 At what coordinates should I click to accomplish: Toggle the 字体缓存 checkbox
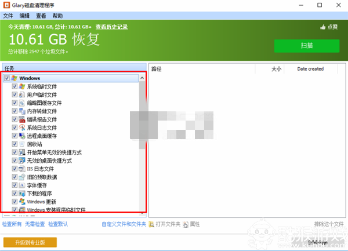14,185
